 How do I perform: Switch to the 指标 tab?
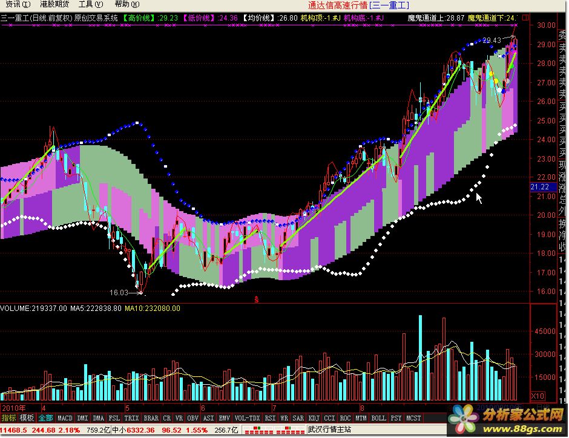[8, 418]
